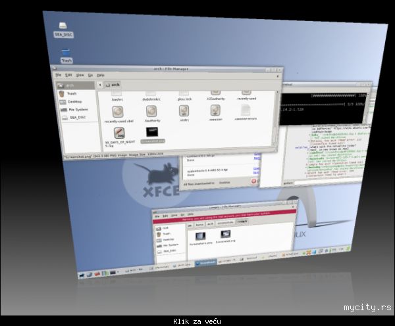Select File System in arch File Manager sidebar
The width and height of the screenshot is (395, 326).
[78, 110]
